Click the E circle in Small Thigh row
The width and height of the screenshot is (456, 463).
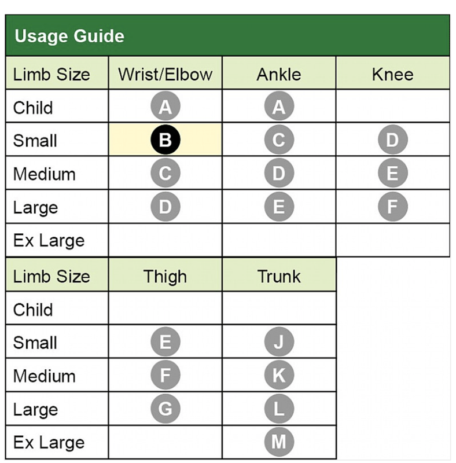coord(165,342)
